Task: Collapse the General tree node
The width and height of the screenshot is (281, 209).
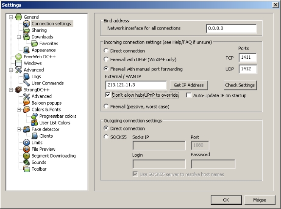Action: tap(11, 17)
